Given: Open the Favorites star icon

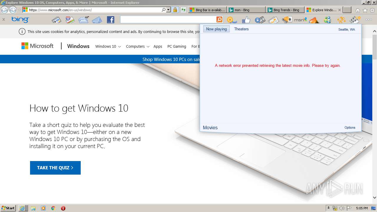Looking at the screenshot, I should 365,10.
